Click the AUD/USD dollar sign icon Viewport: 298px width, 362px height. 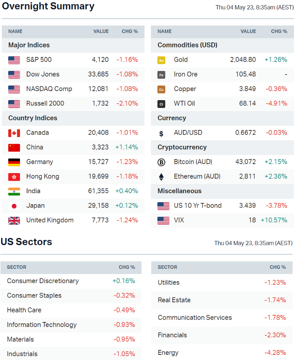pos(161,133)
